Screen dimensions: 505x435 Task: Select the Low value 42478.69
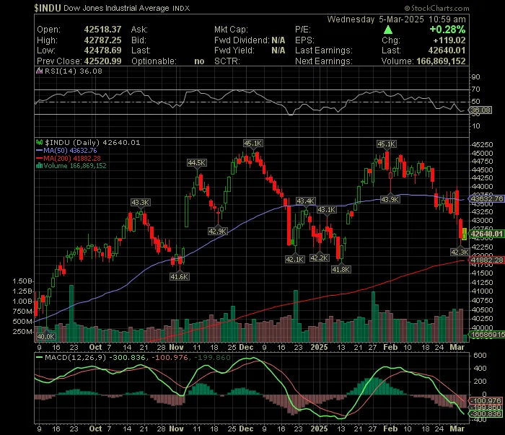pos(102,50)
